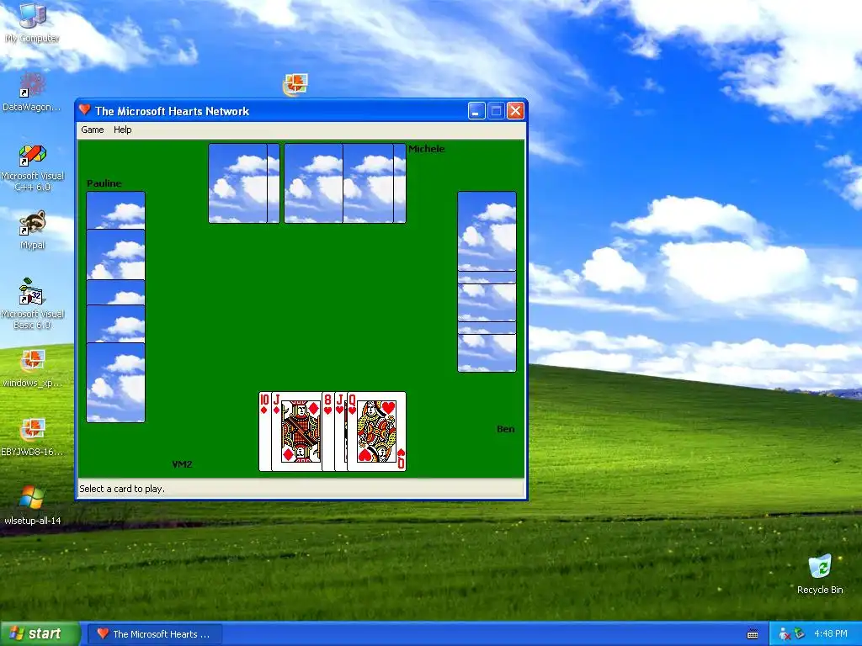This screenshot has height=646, width=862.
Task: Play the Jack of hearts card
Action: pos(340,432)
